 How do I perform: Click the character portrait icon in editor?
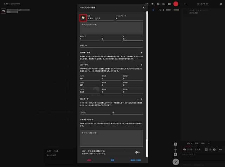point(83,18)
